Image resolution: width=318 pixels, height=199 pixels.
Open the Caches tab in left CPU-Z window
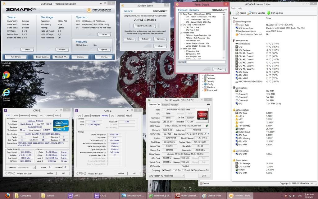pyautogui.click(x=16, y=116)
